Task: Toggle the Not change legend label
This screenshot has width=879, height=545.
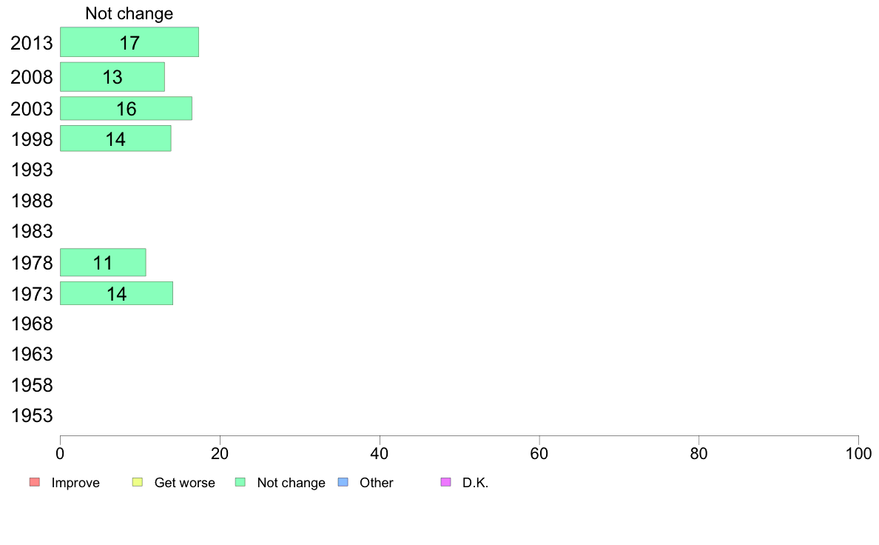Action: tap(291, 483)
